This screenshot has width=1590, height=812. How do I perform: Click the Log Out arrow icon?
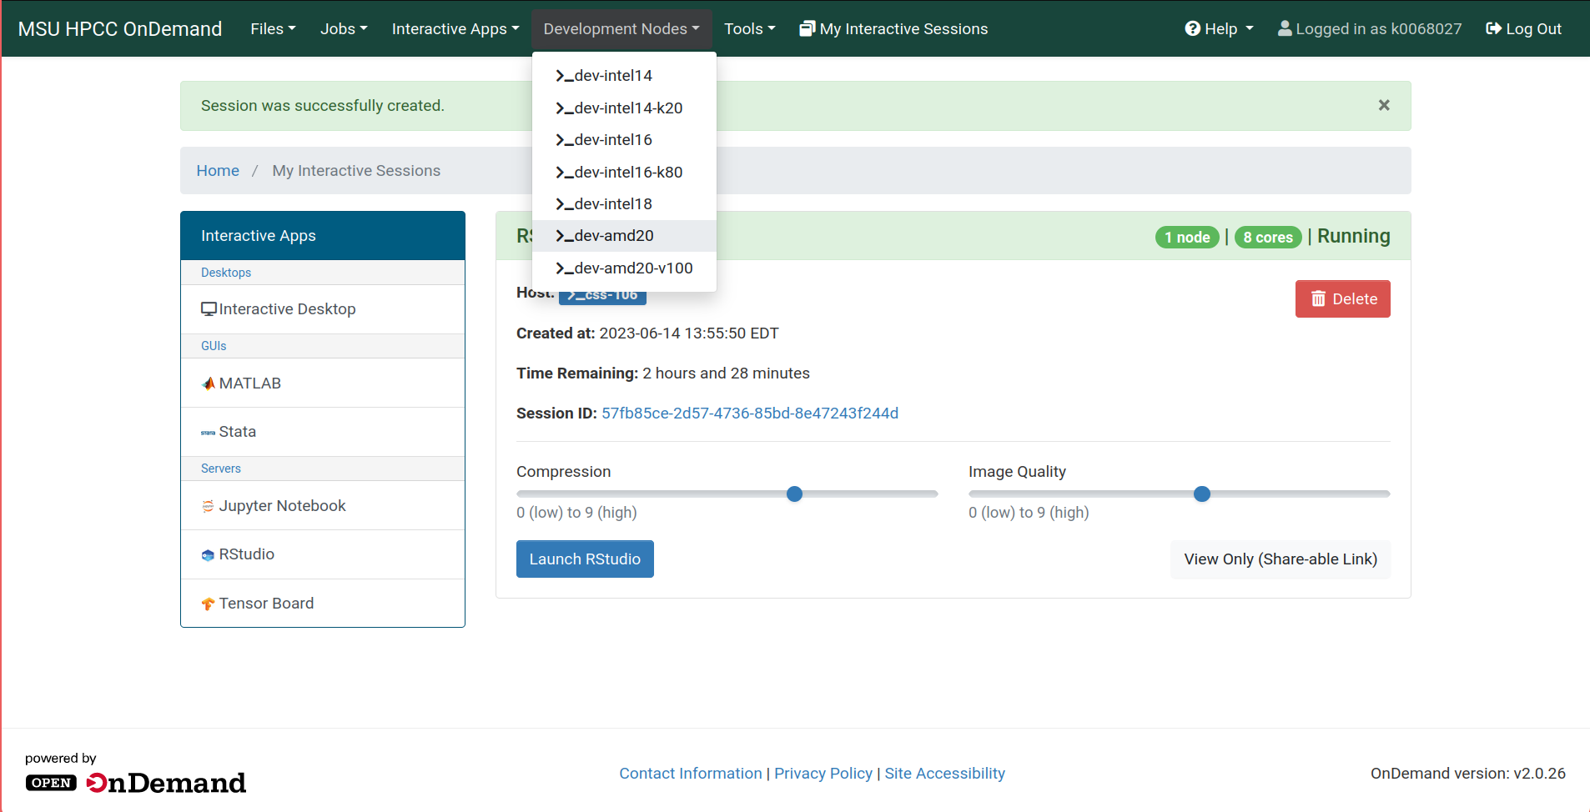1493,28
